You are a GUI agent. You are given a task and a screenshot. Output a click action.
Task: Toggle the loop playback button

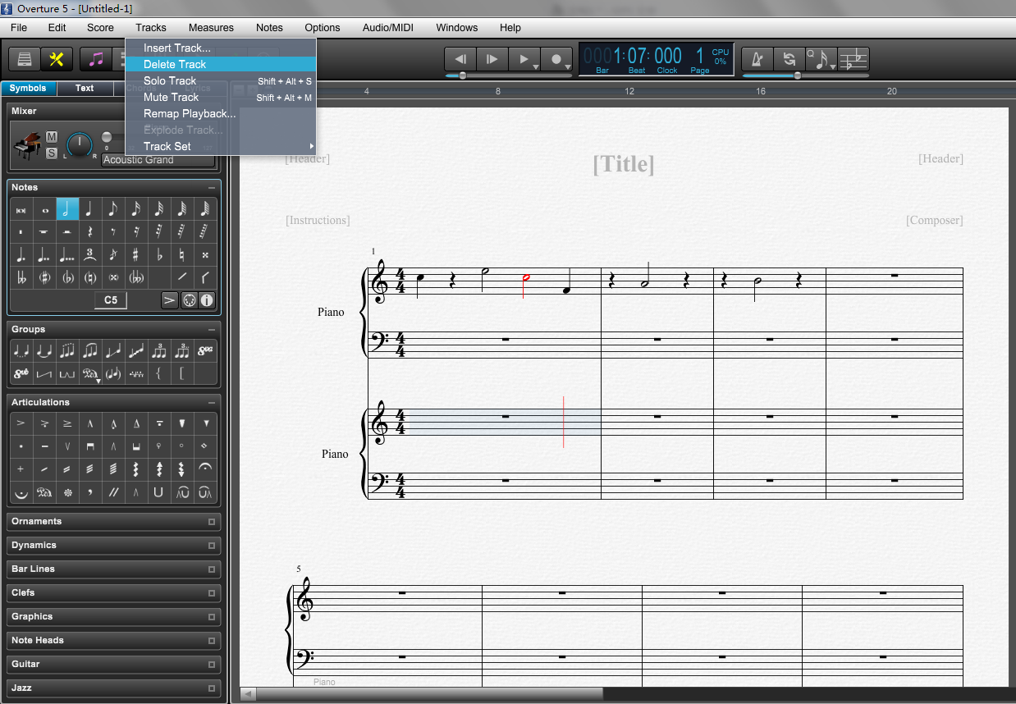click(789, 59)
